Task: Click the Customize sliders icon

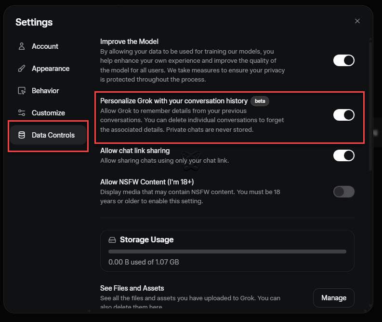Action: pos(21,113)
